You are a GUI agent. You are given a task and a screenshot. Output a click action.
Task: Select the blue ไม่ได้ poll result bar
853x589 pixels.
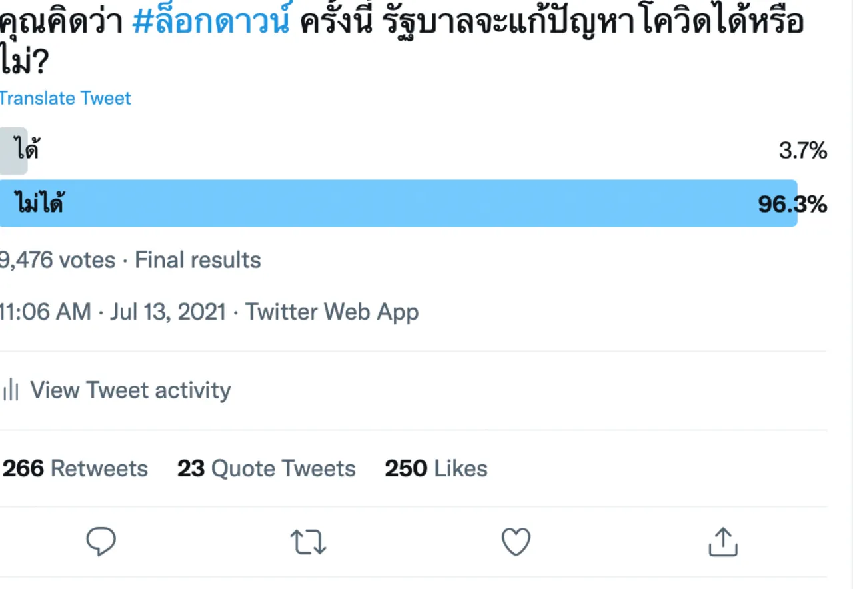click(x=397, y=203)
